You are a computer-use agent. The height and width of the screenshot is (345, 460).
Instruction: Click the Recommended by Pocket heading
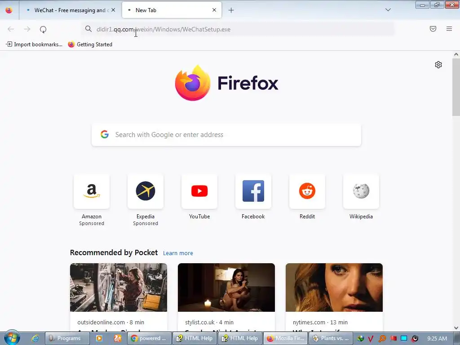[114, 252]
